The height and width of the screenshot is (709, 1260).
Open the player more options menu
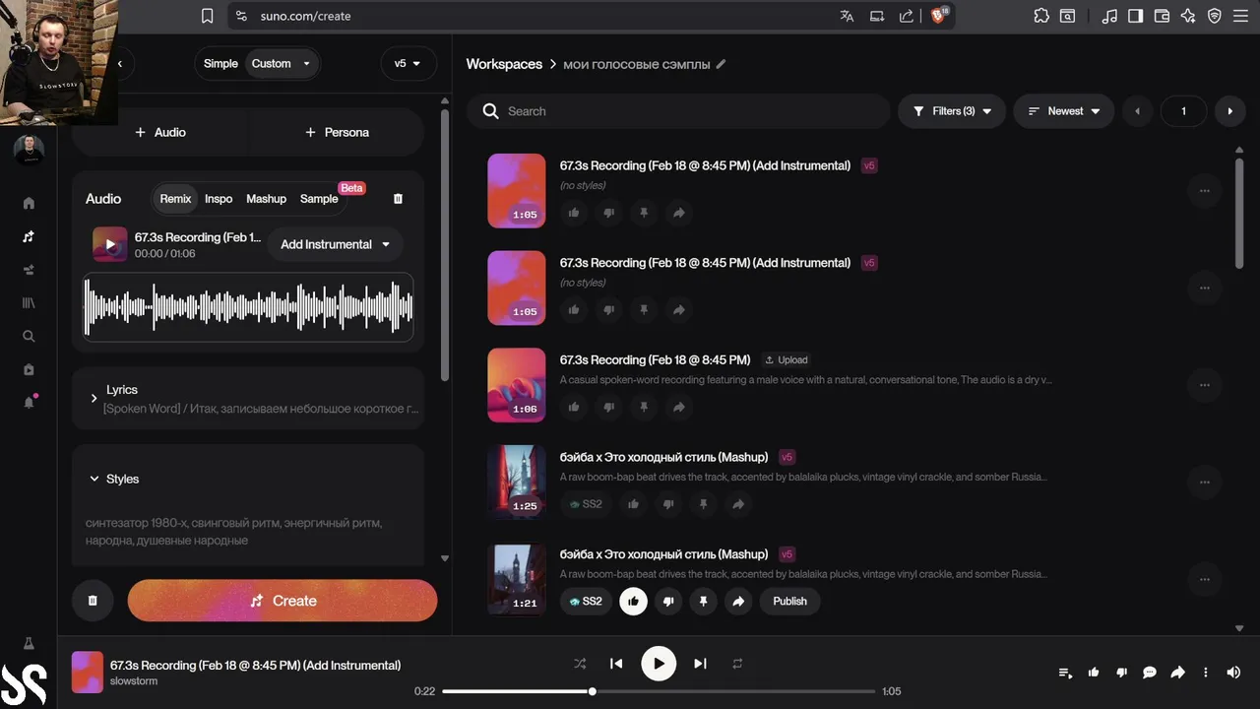pos(1206,673)
